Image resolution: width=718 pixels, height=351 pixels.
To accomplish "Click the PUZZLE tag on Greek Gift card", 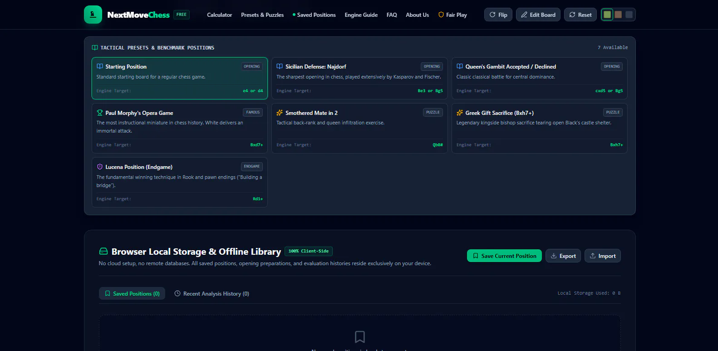I will (x=613, y=112).
